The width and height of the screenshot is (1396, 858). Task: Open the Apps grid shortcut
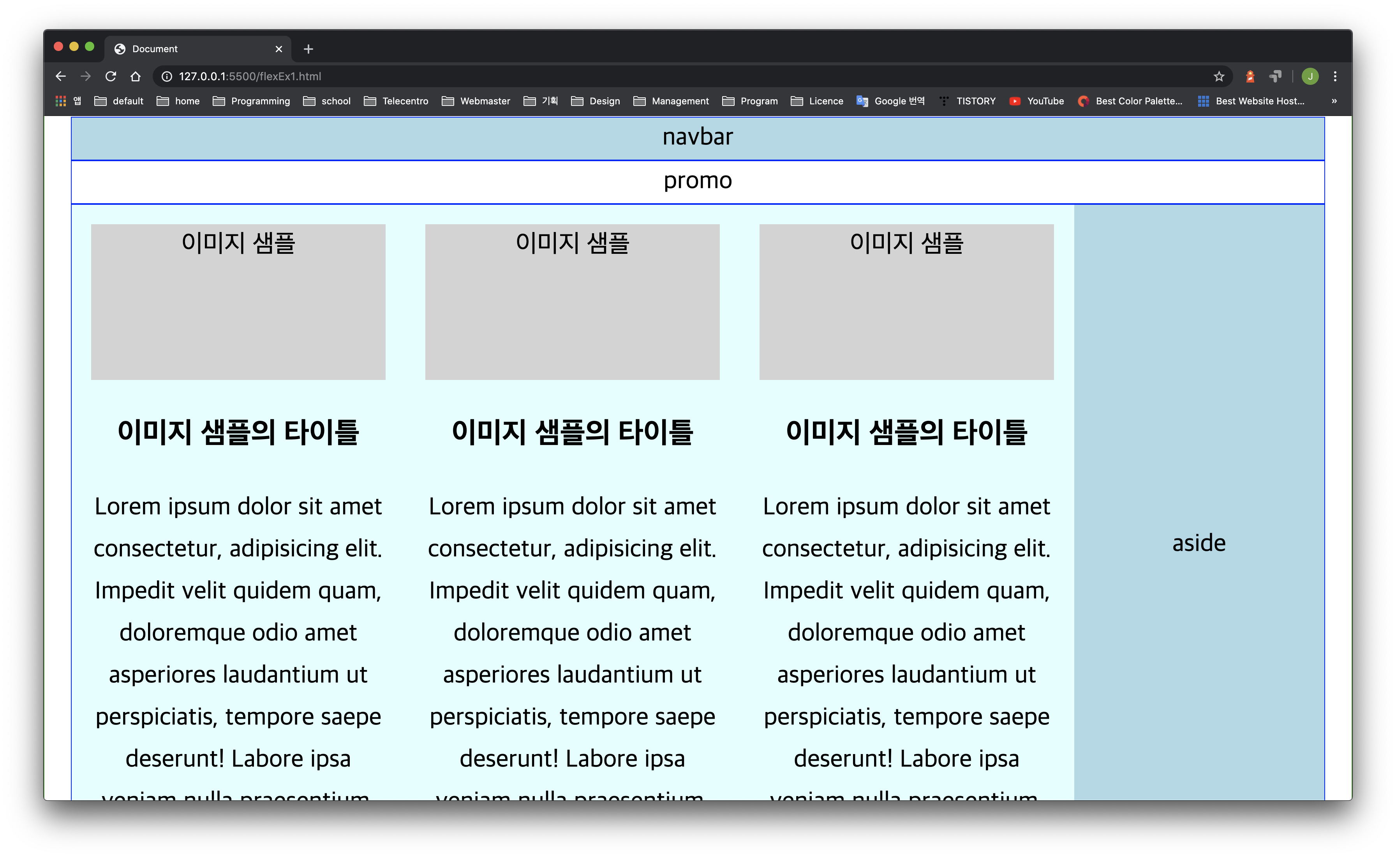point(61,101)
